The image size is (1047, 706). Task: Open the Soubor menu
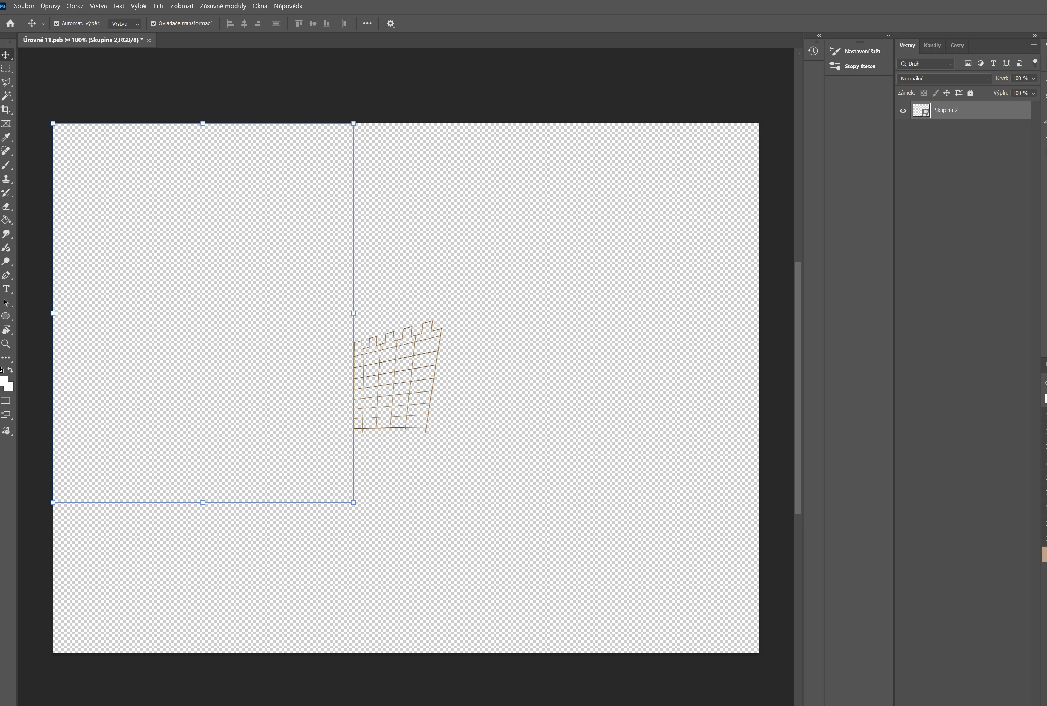point(24,6)
